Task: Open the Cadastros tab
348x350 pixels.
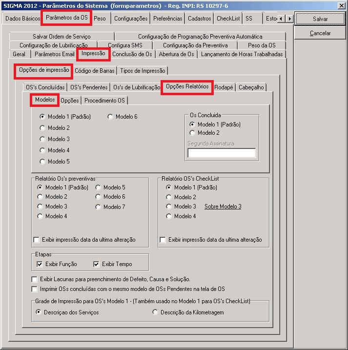Action: click(x=199, y=19)
